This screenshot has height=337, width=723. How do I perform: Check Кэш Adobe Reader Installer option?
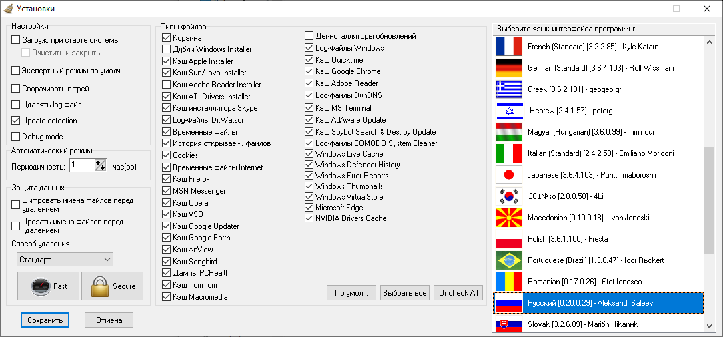tap(167, 85)
